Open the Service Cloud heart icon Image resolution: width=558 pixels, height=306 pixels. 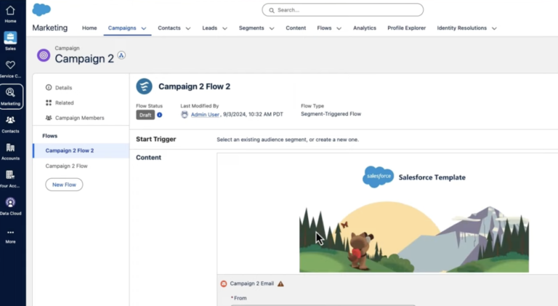pos(10,65)
